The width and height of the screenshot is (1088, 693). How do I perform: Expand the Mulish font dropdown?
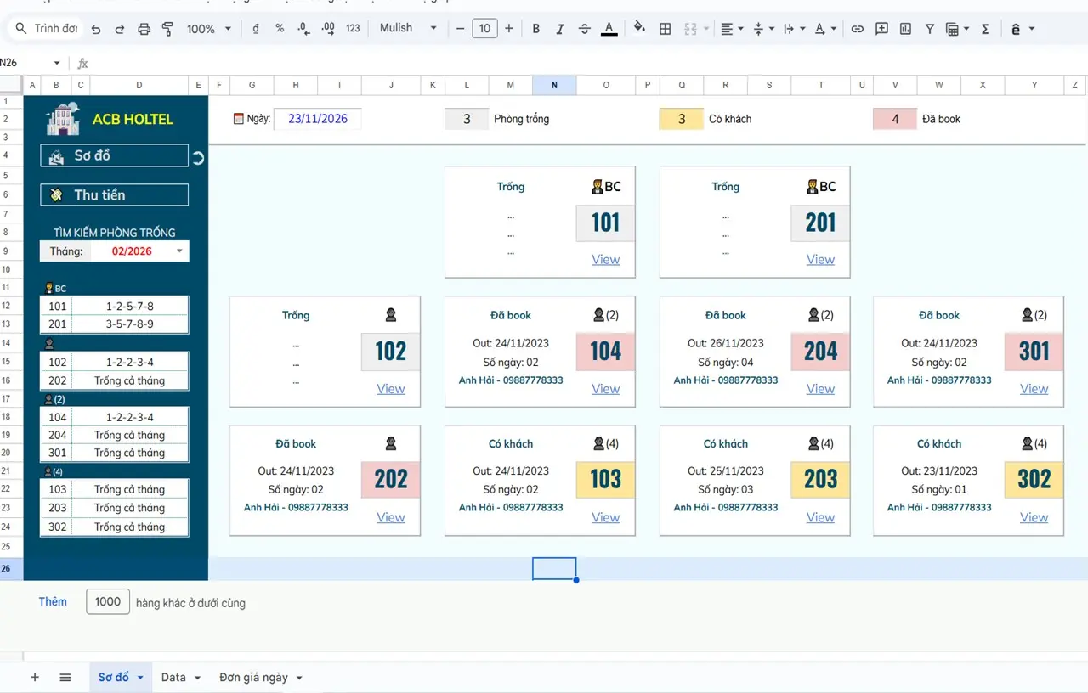(x=408, y=28)
